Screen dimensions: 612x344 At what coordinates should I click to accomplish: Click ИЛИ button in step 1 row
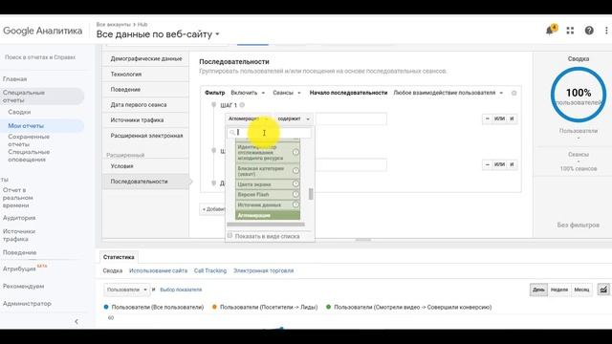pyautogui.click(x=499, y=118)
